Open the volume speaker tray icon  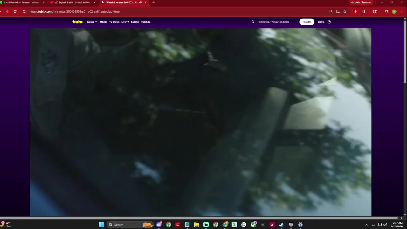pos(385,225)
